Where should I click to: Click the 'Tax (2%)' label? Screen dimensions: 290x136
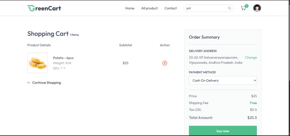[x=195, y=110]
